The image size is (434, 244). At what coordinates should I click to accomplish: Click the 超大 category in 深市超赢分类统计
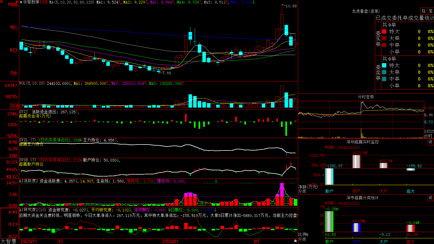[411, 241]
